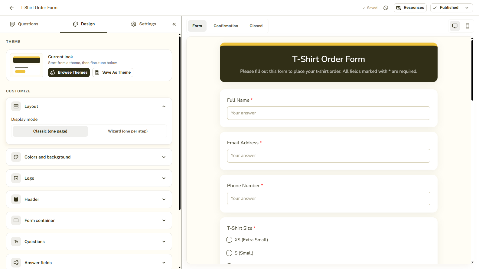
Task: Click the back arrow icon
Action: pos(11,8)
